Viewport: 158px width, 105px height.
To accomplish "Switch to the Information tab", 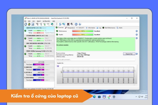I will point(91,28).
